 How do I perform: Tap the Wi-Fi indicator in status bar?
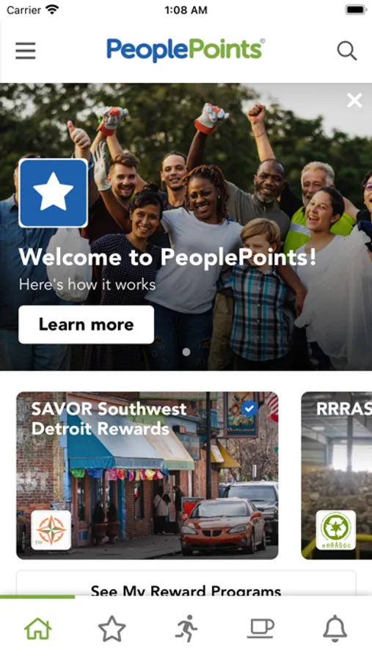point(52,10)
